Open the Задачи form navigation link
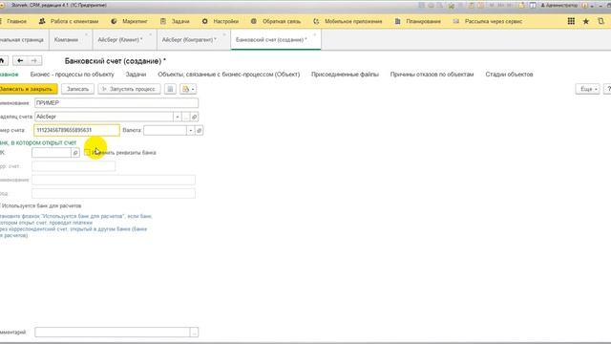Viewport: 611px width, 344px height. [136, 75]
